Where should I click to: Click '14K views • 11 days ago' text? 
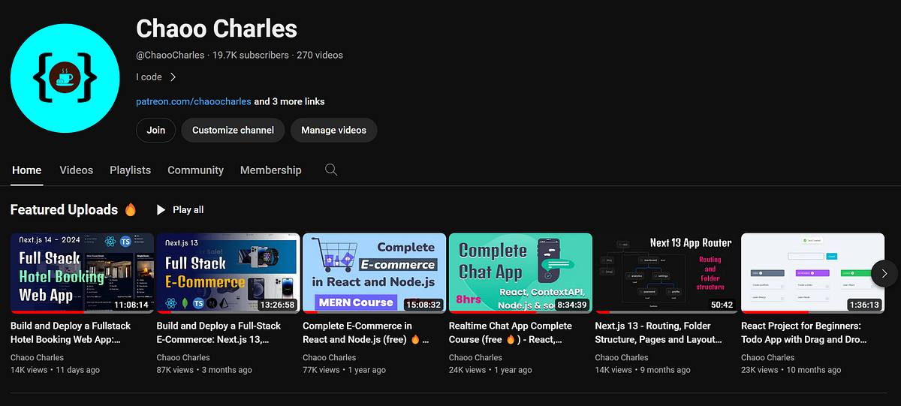pos(53,370)
